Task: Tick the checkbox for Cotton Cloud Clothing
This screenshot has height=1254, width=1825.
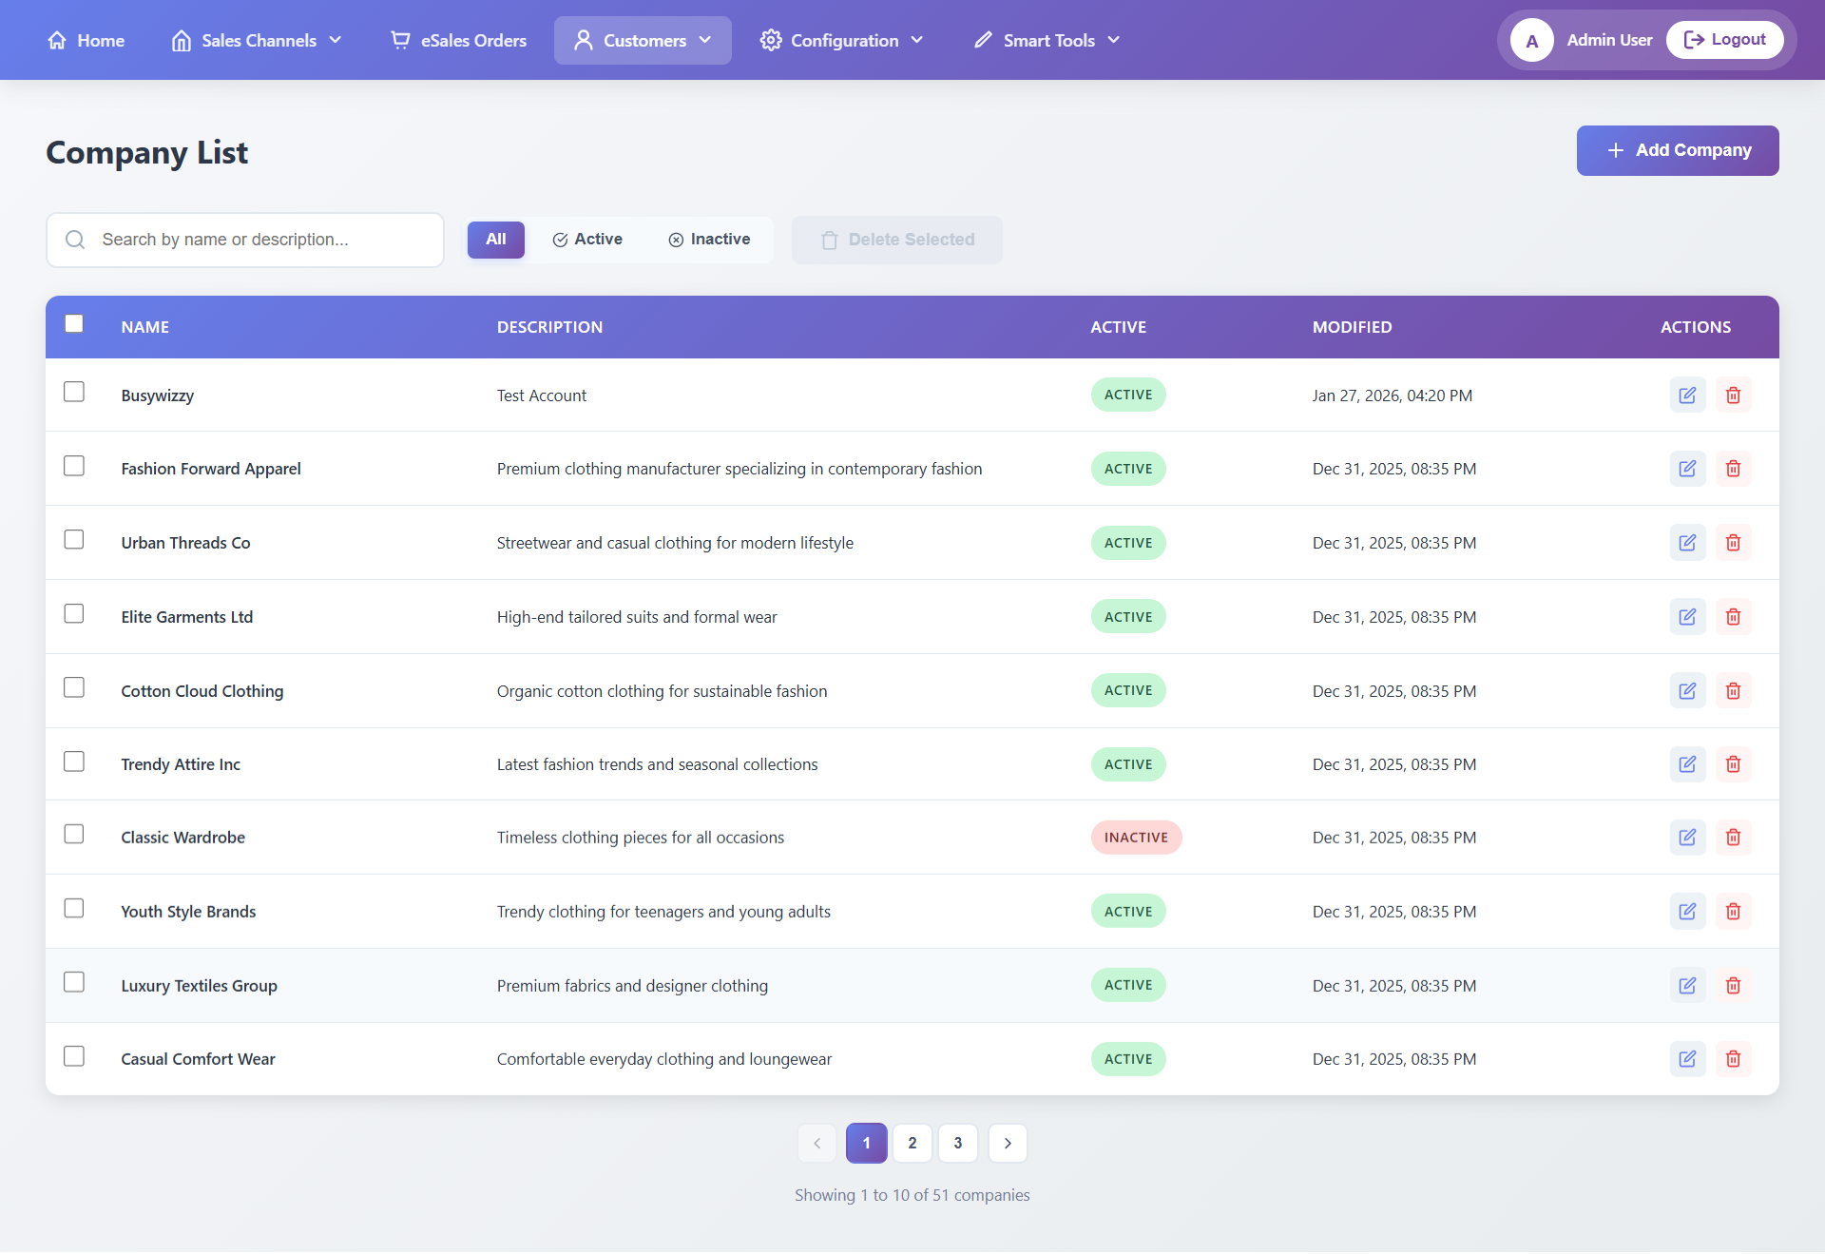Action: 74,687
